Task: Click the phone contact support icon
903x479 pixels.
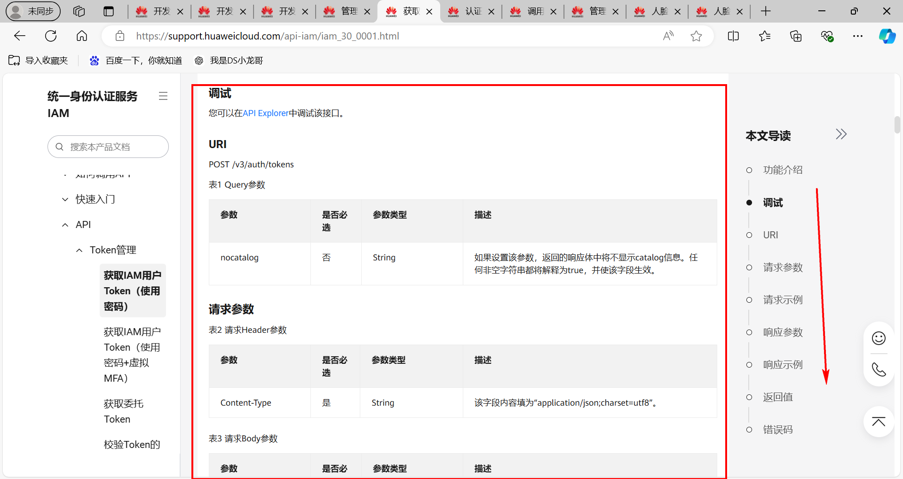Action: 879,370
